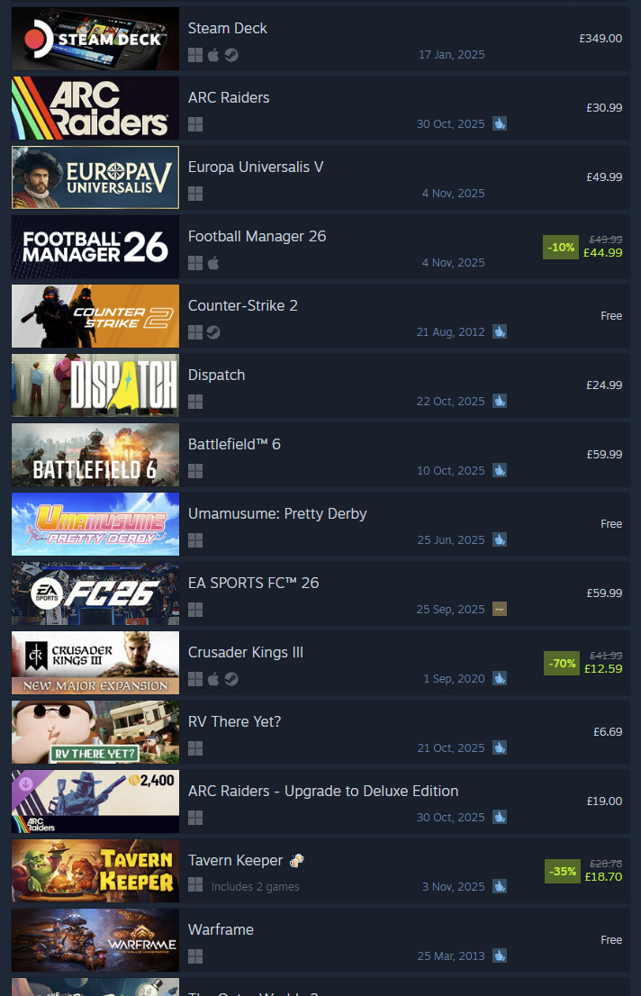Click the bundle icon beside the Tavern Keeper title
This screenshot has width=641, height=996.
click(x=297, y=861)
